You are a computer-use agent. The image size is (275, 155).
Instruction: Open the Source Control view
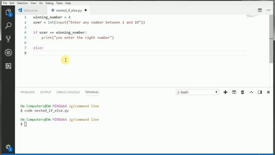(8, 39)
